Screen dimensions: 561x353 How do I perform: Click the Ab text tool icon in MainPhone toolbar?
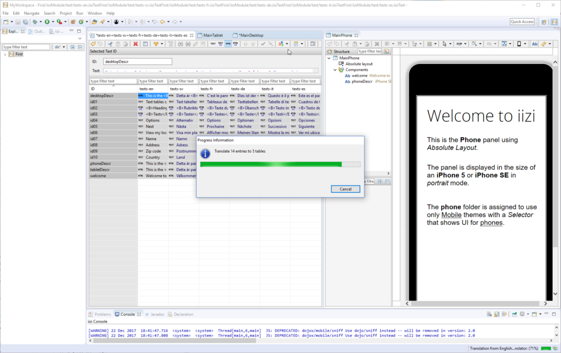(535, 44)
